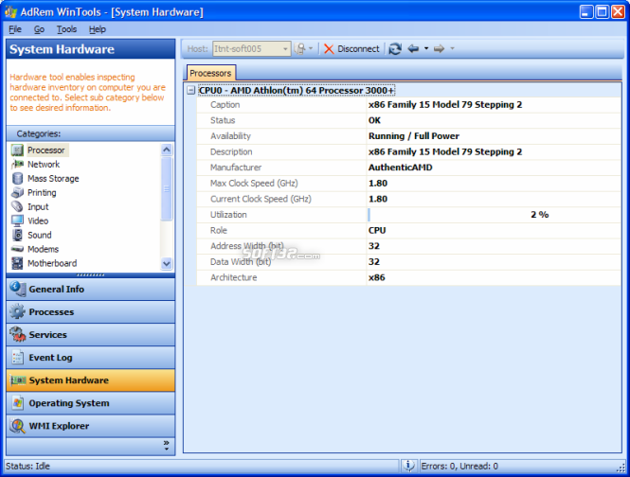Open the File menu
The width and height of the screenshot is (630, 477).
pyautogui.click(x=15, y=29)
